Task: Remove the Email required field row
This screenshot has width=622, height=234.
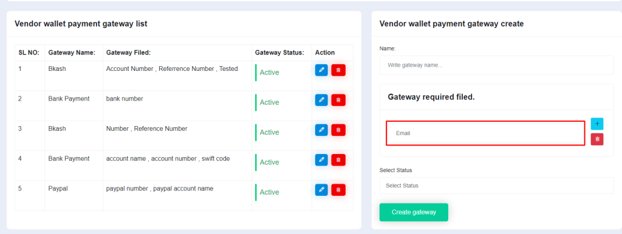Action: [x=597, y=139]
